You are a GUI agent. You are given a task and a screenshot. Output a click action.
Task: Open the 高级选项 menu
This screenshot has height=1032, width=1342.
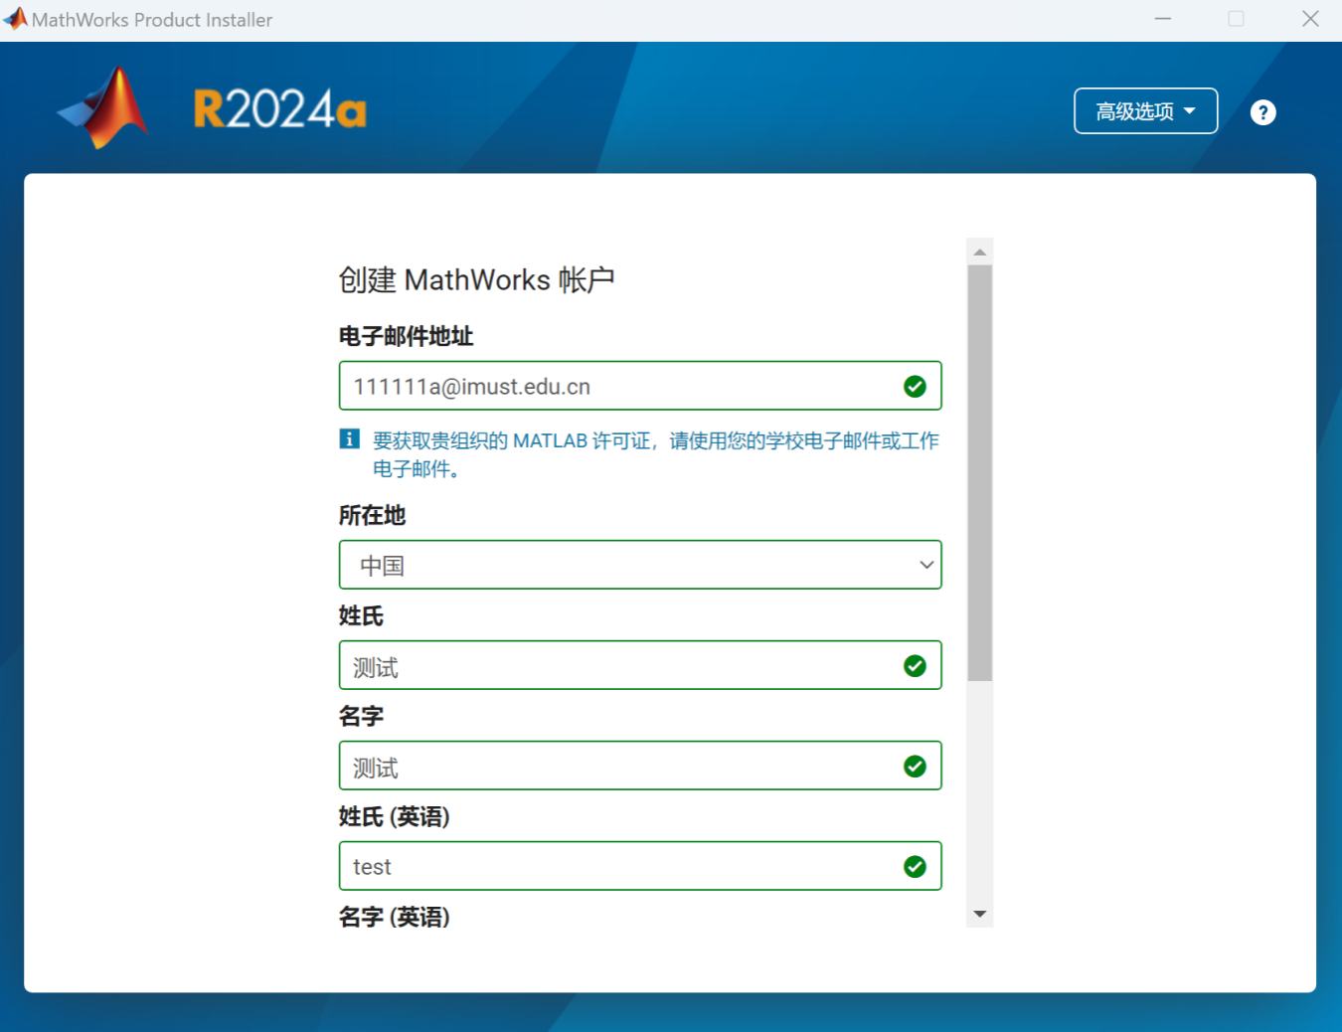tap(1145, 111)
